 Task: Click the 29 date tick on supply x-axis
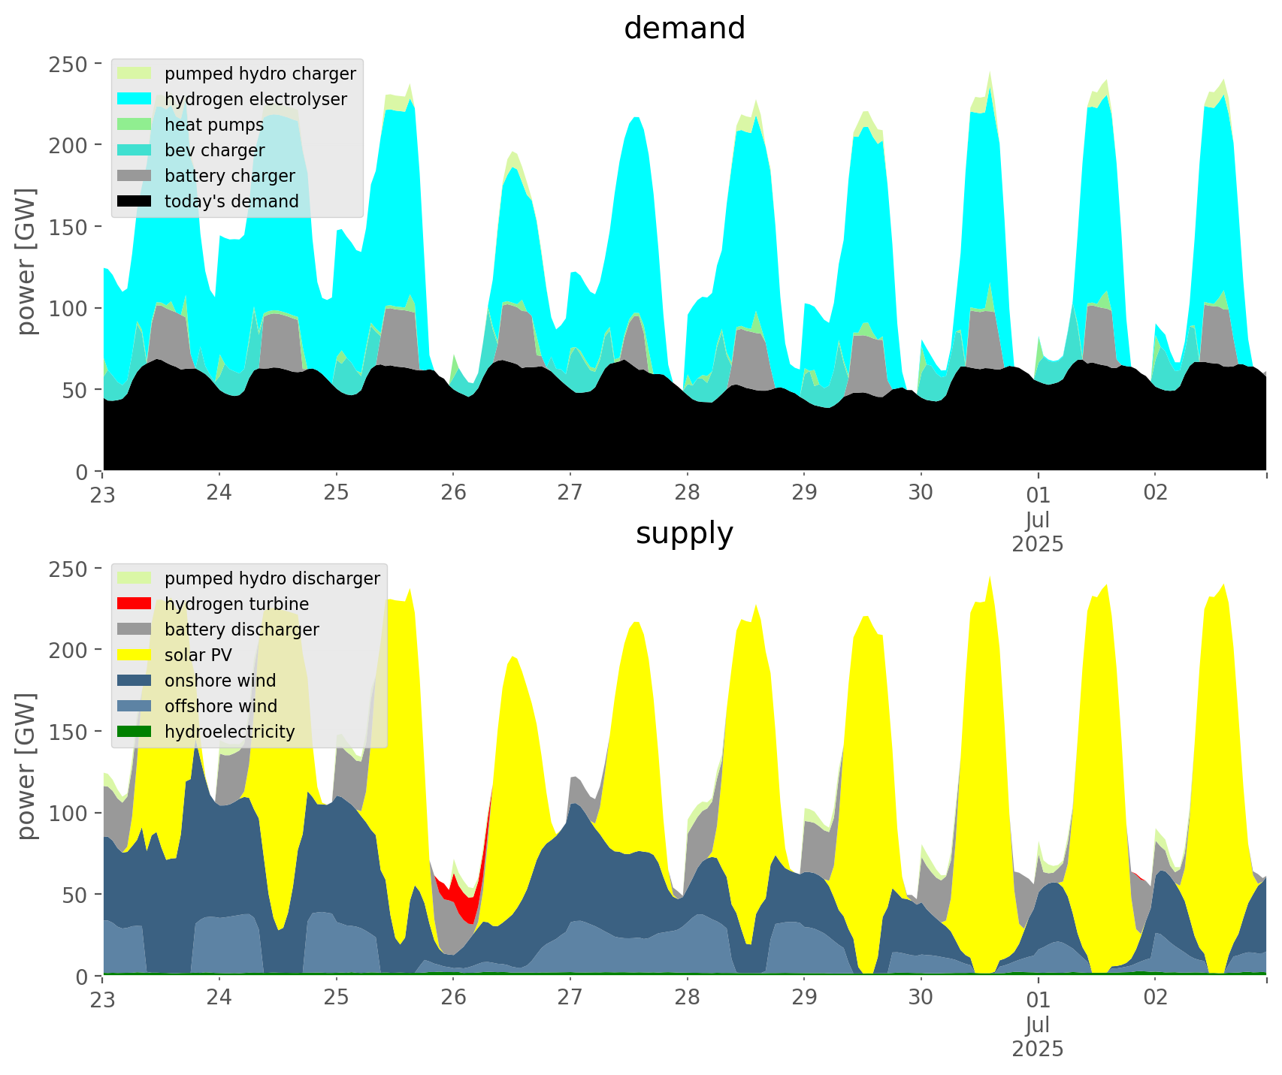pyautogui.click(x=804, y=998)
